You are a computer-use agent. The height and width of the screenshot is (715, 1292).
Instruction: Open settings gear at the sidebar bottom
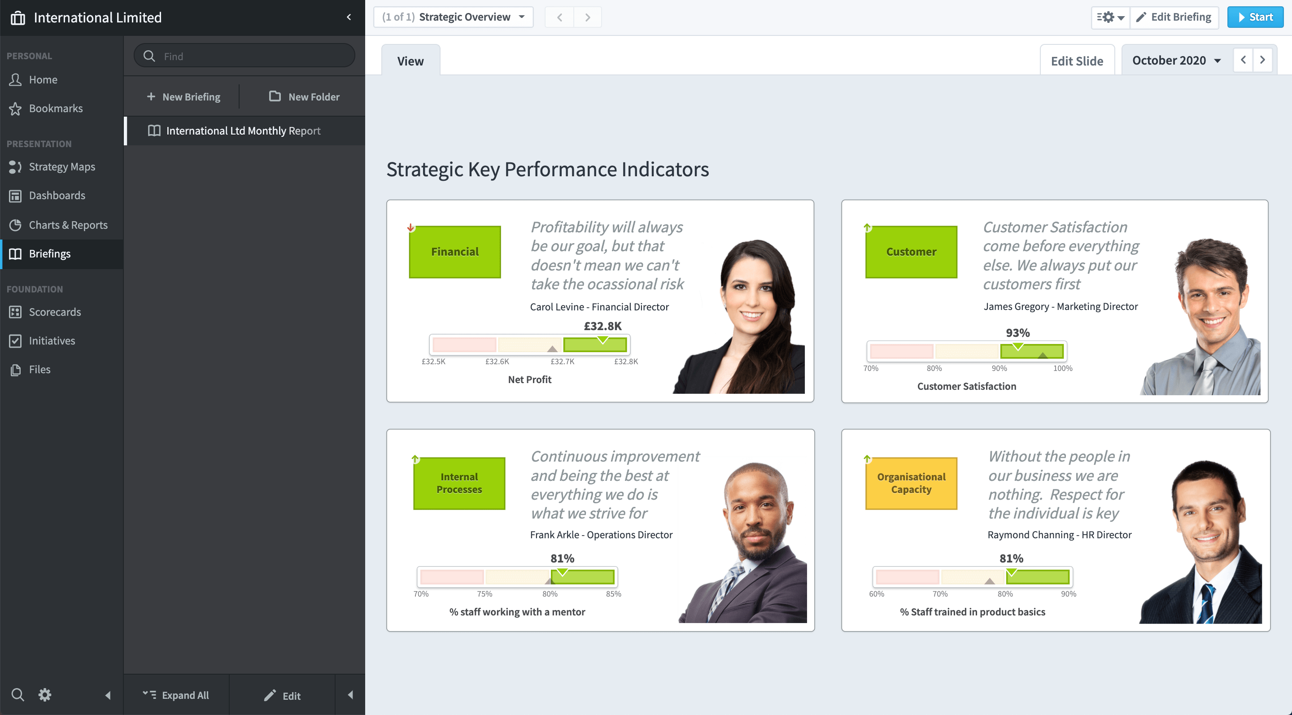coord(45,694)
